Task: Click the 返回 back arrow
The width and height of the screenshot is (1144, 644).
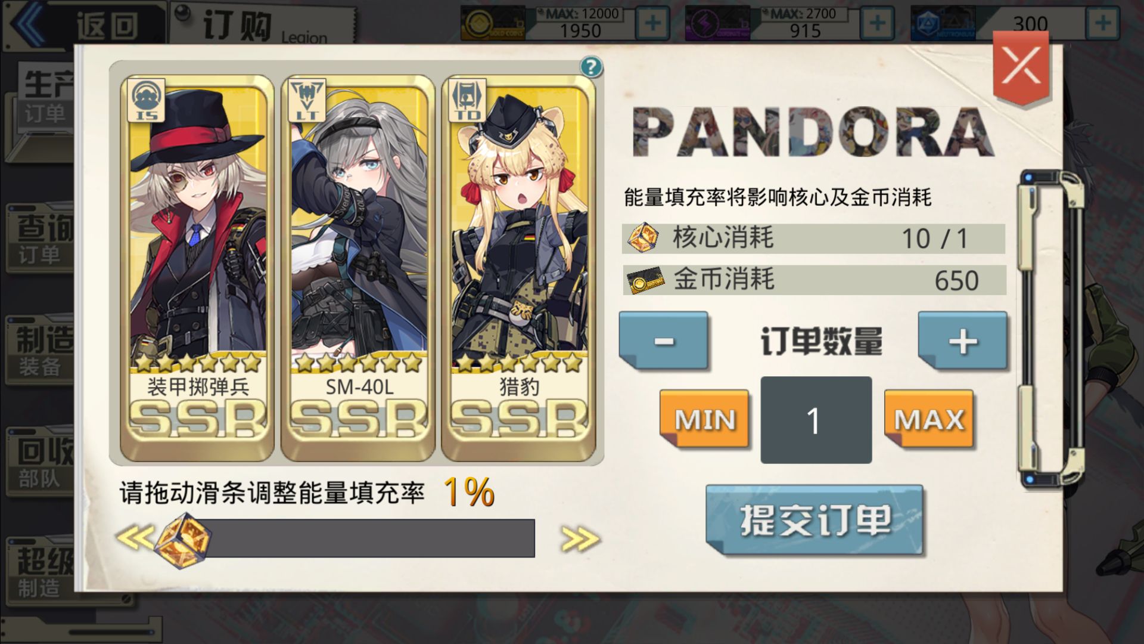Action: (82, 25)
